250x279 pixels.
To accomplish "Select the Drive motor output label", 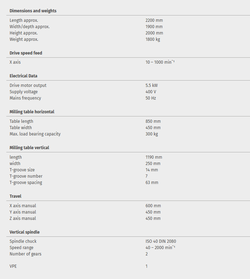I will click(x=28, y=85).
